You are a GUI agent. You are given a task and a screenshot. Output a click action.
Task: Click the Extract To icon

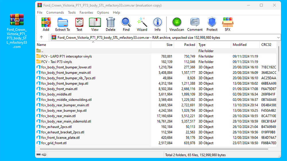pos(63,24)
